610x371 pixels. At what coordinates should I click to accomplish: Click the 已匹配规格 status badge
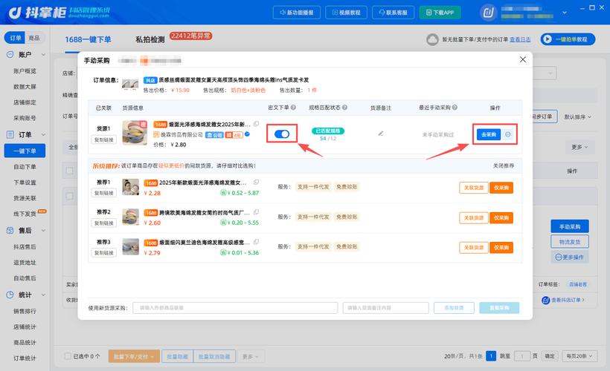pyautogui.click(x=328, y=131)
